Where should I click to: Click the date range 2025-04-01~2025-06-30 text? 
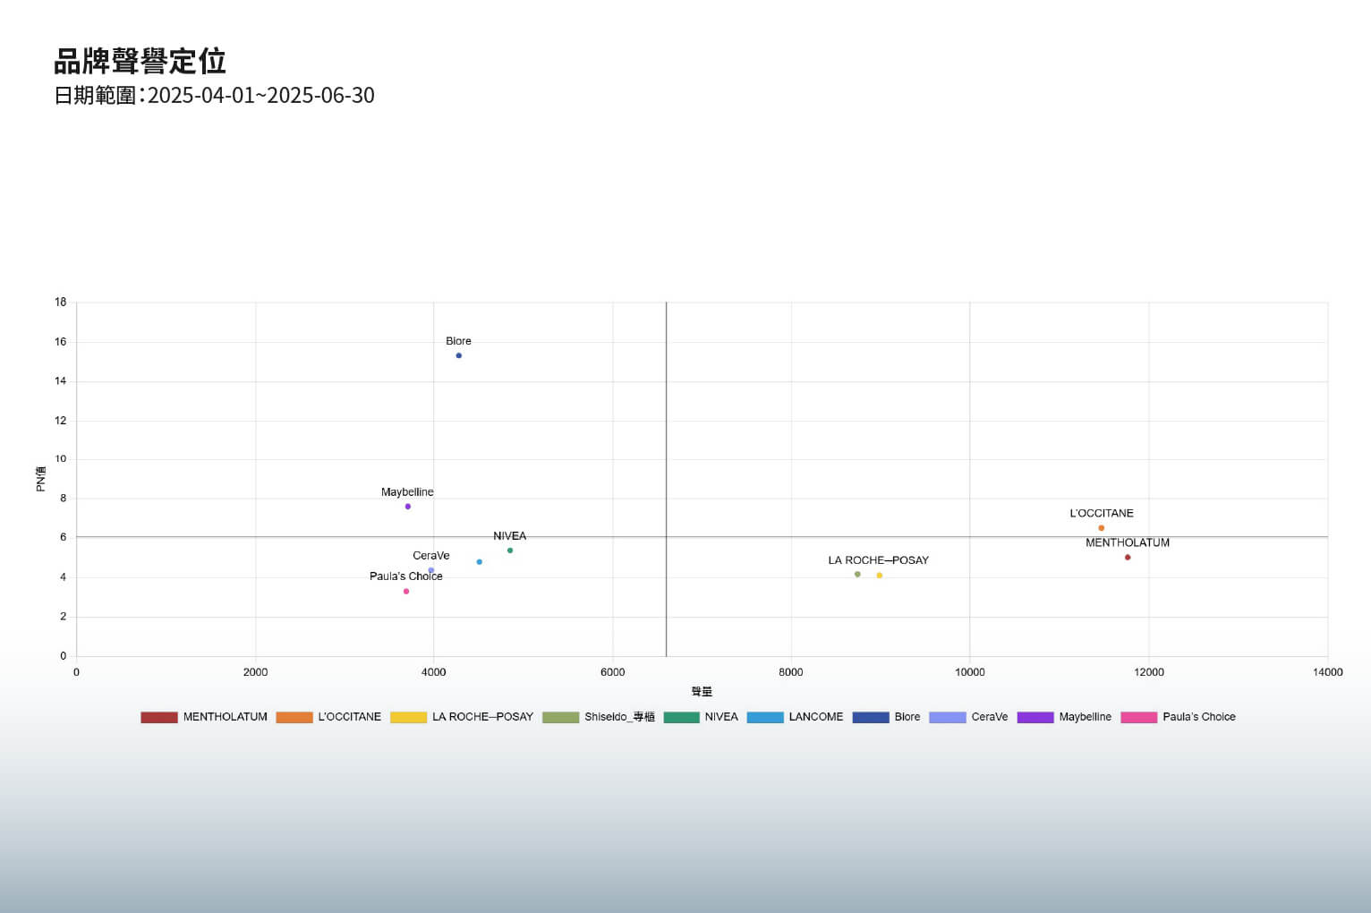261,95
